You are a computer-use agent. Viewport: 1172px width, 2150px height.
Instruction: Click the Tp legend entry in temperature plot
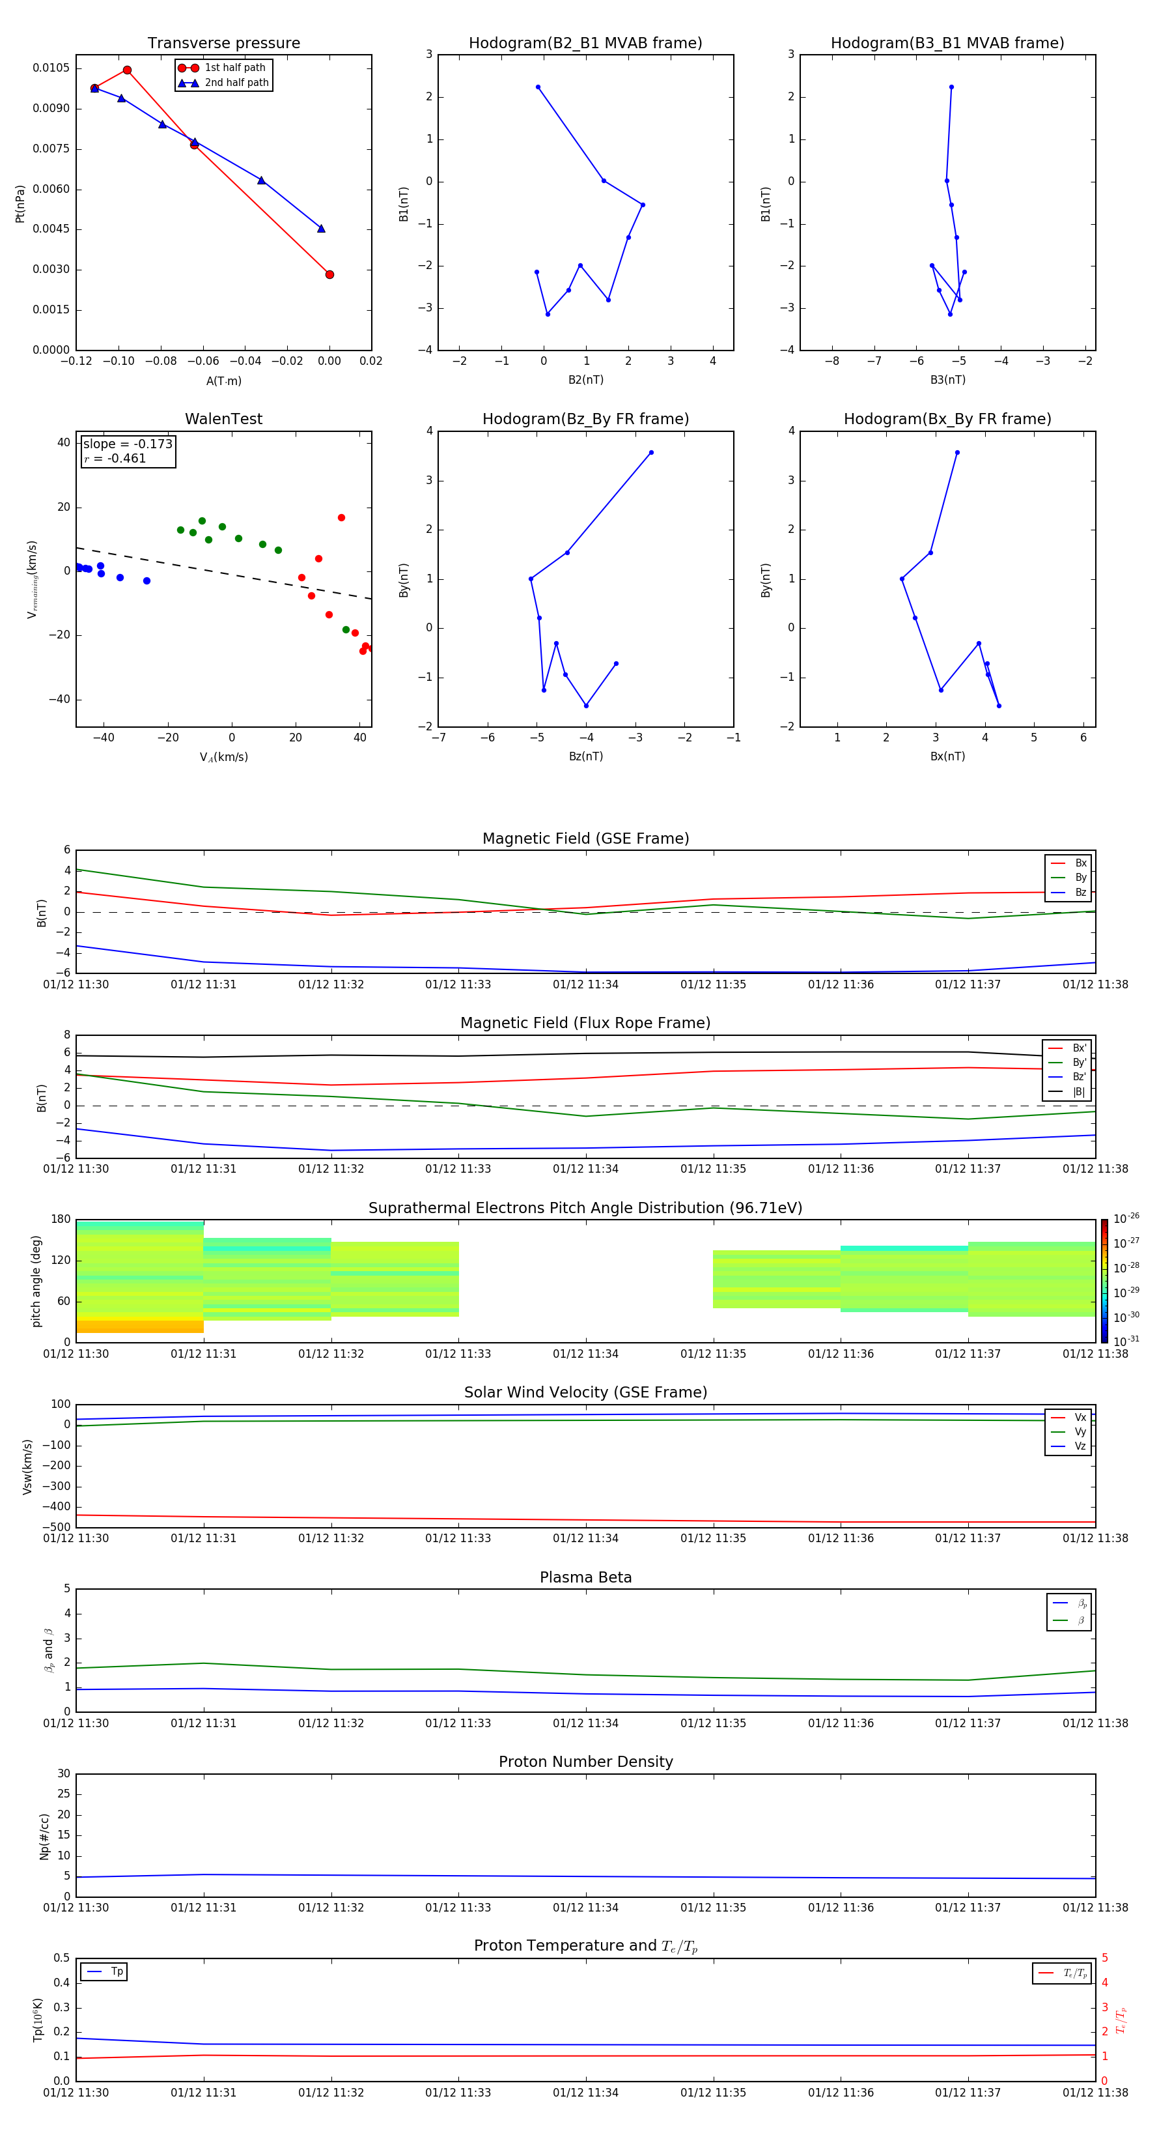click(x=105, y=1972)
